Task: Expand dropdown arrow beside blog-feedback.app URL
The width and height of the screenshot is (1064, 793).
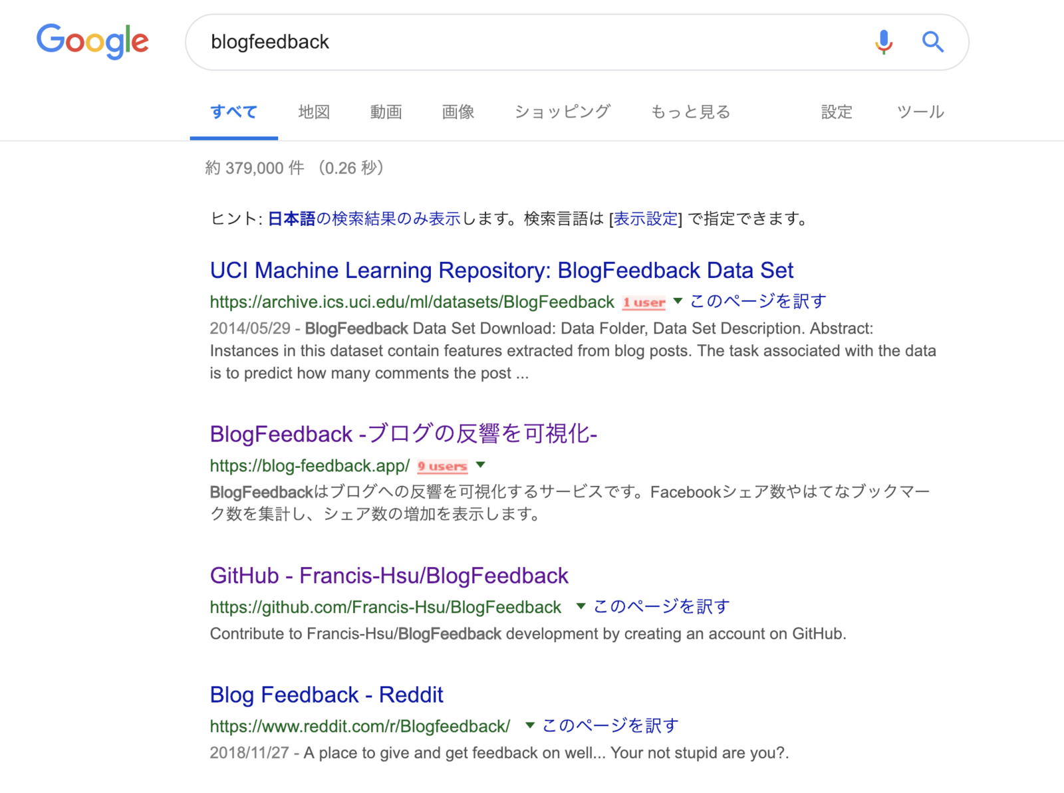Action: (x=481, y=465)
